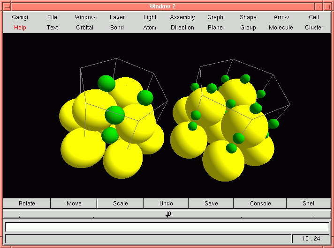Open the Cluster menu

coord(314,28)
